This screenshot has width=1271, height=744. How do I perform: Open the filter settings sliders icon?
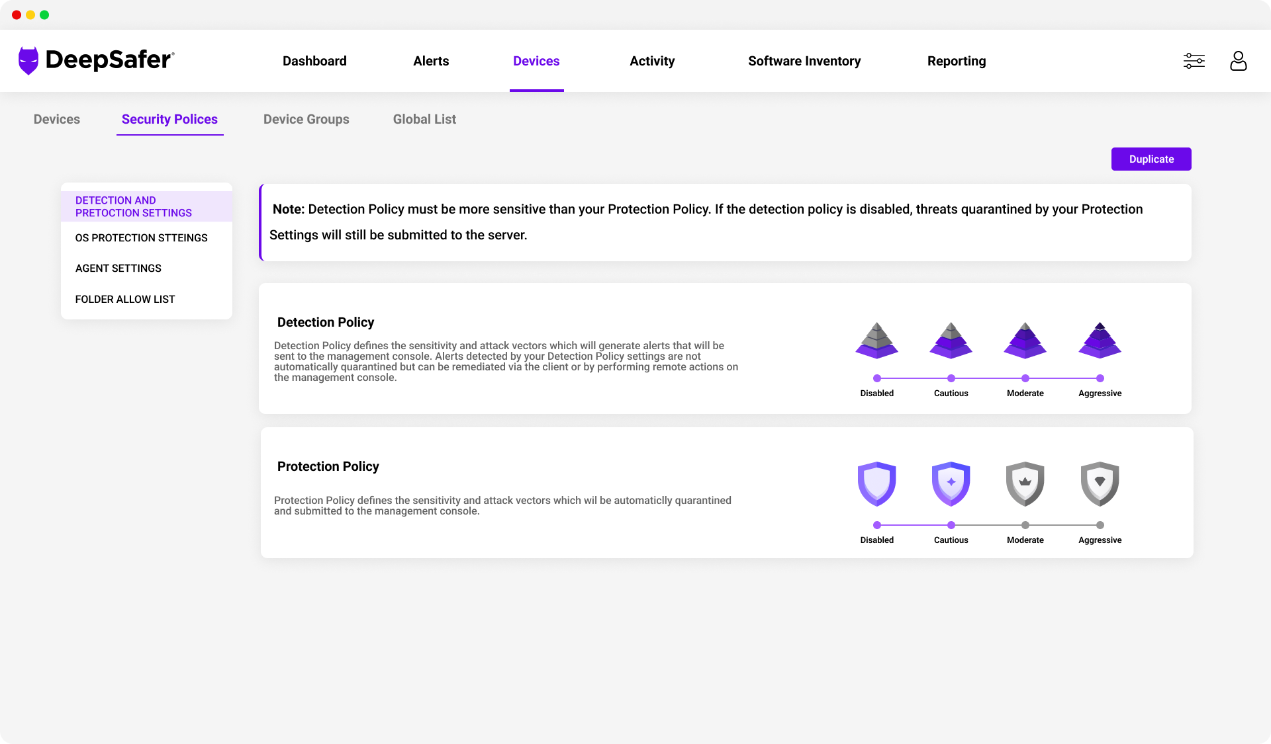[x=1194, y=61]
